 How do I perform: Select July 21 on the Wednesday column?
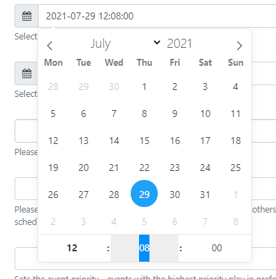pyautogui.click(x=114, y=168)
